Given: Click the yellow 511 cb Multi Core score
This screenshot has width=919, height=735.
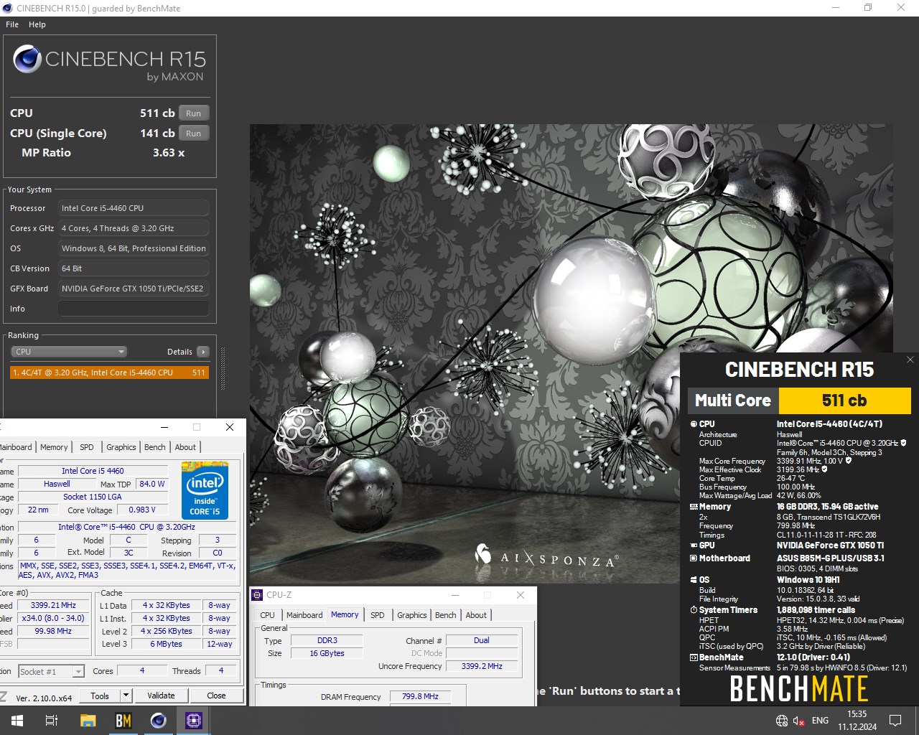Looking at the screenshot, I should (845, 401).
